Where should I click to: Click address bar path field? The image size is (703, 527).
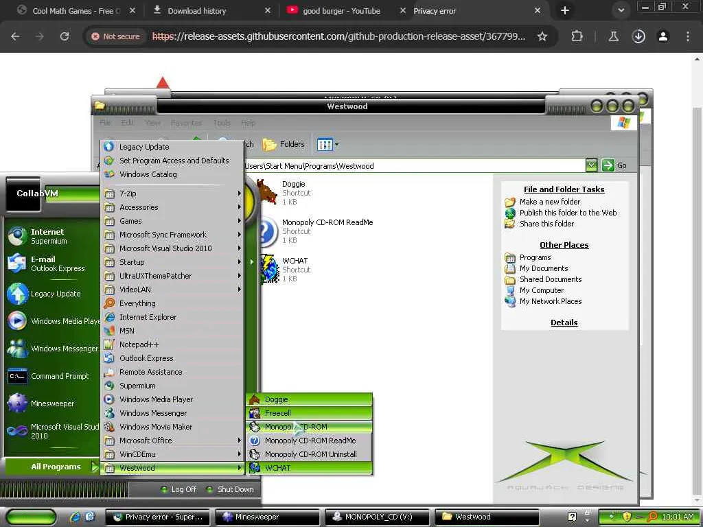coord(415,166)
